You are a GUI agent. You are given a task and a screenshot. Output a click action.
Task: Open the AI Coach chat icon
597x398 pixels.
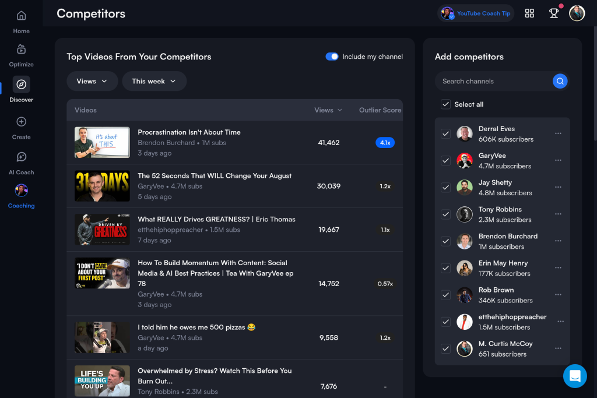(22, 157)
